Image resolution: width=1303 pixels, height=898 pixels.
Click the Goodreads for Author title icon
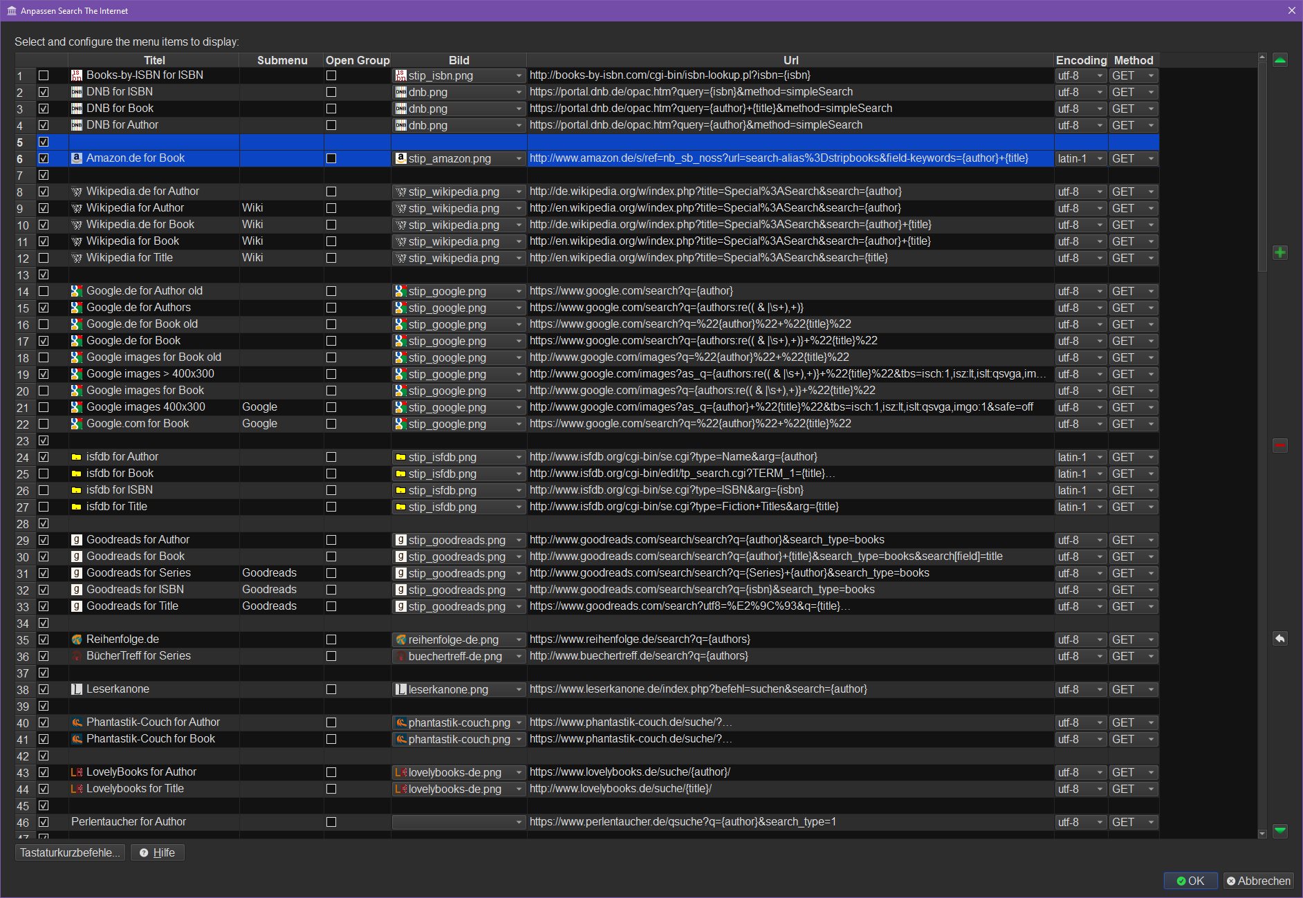click(x=77, y=540)
